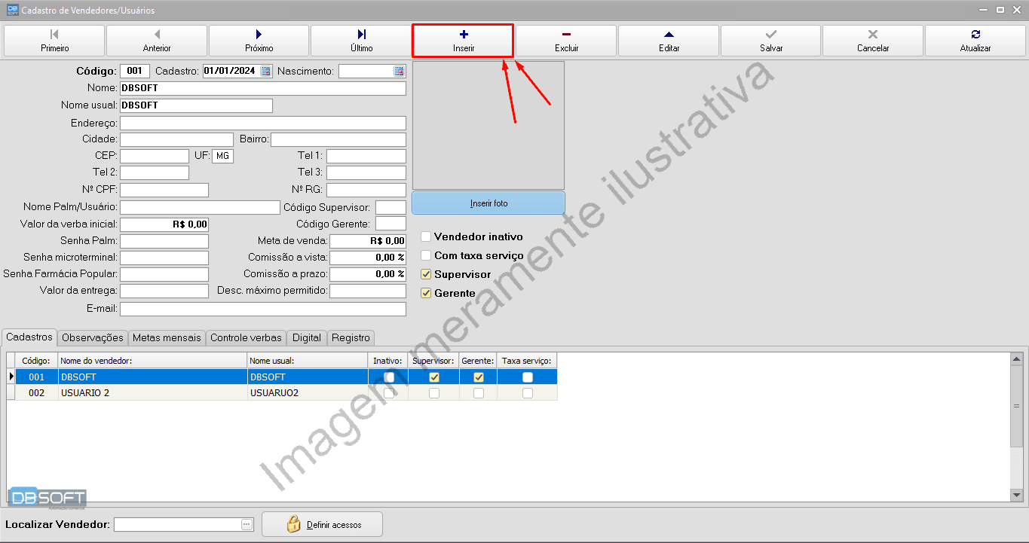Click the Excluir minus button
The image size is (1029, 543).
pyautogui.click(x=566, y=41)
